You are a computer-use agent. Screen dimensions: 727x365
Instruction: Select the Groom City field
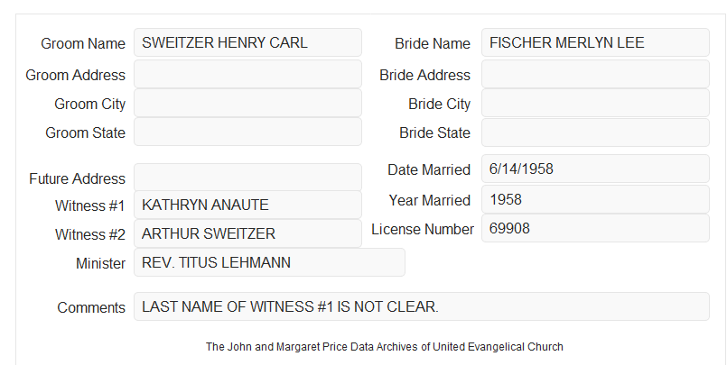point(247,103)
